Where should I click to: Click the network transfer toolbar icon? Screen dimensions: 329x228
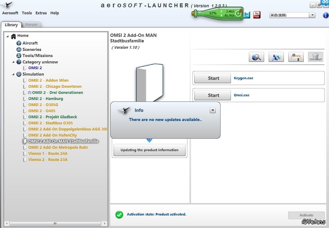(x=276, y=57)
